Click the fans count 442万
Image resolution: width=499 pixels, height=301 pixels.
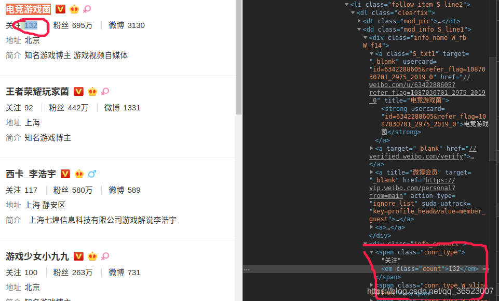[78, 108]
